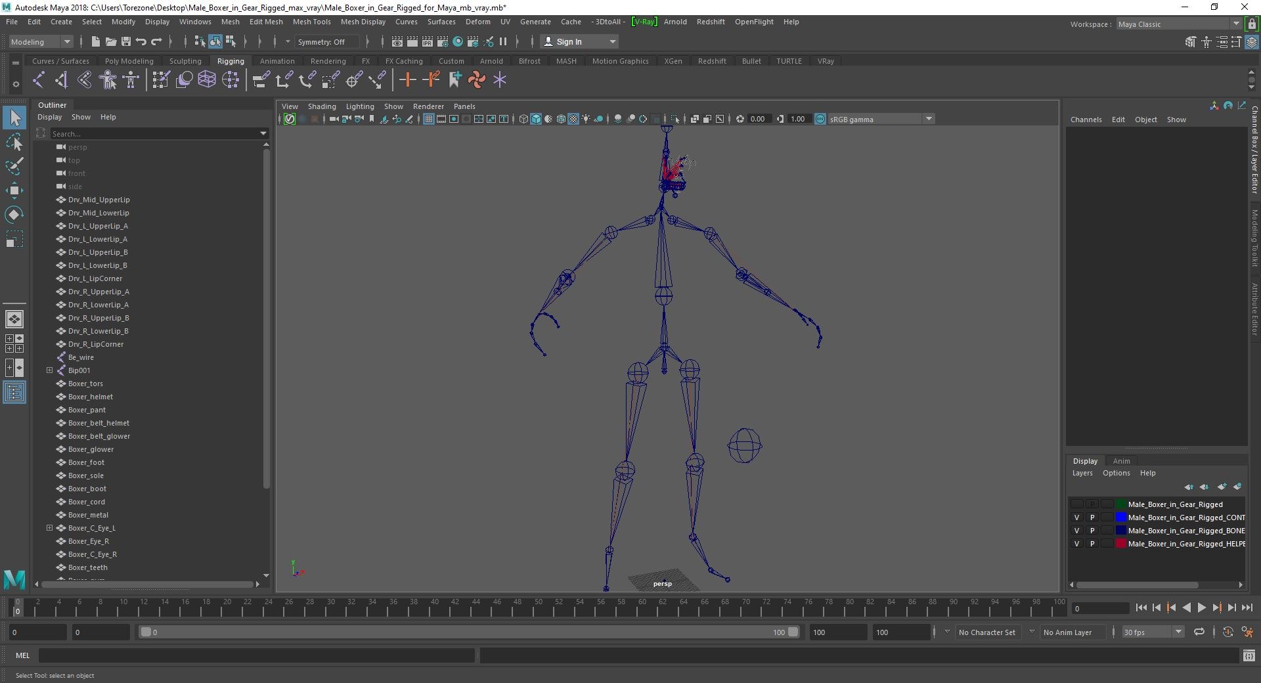Click the Quick Rig humanoid shelf icon

click(108, 80)
